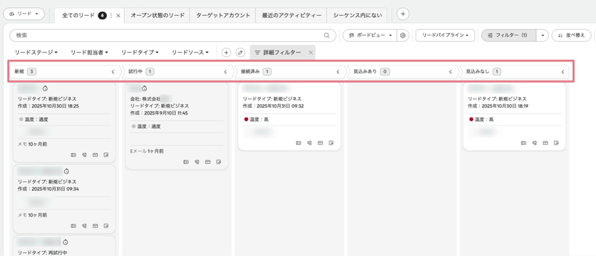Click the フィルター (1) button
Viewport: 596px width, 256px height.
509,35
